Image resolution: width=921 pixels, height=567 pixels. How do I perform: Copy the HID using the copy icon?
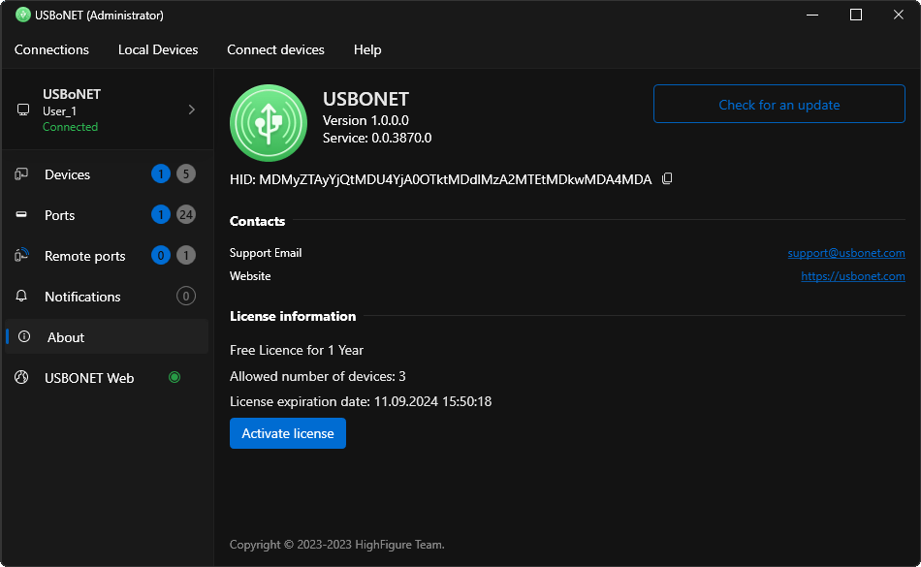667,179
